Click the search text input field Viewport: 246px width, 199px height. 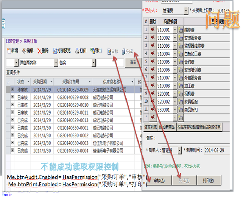[110, 63]
